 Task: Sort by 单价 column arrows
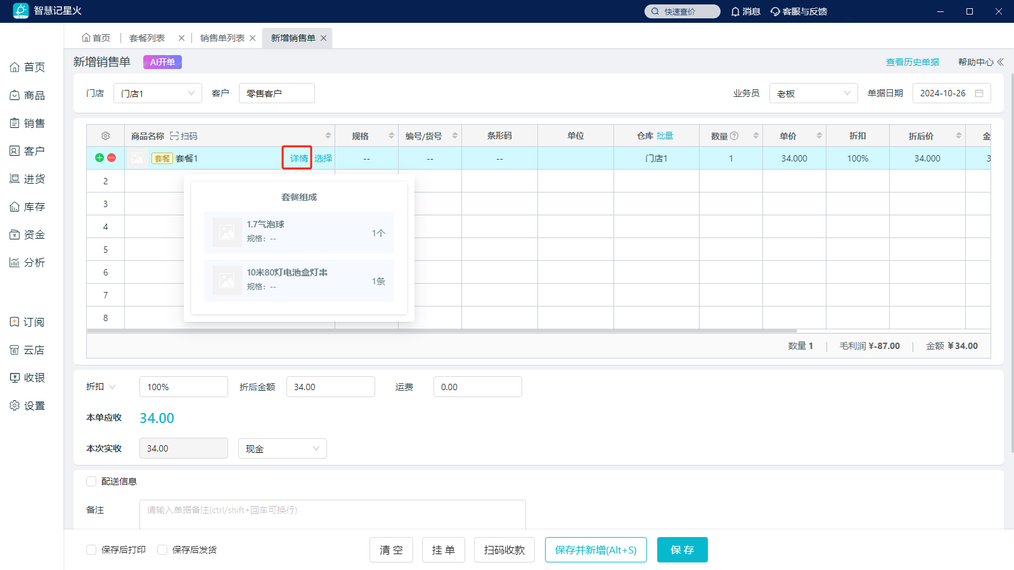[x=819, y=136]
